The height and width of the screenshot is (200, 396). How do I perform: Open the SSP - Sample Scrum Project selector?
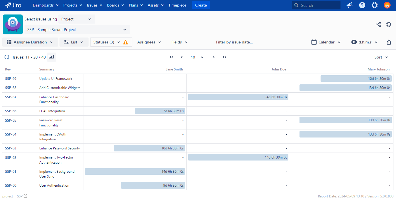point(77,30)
